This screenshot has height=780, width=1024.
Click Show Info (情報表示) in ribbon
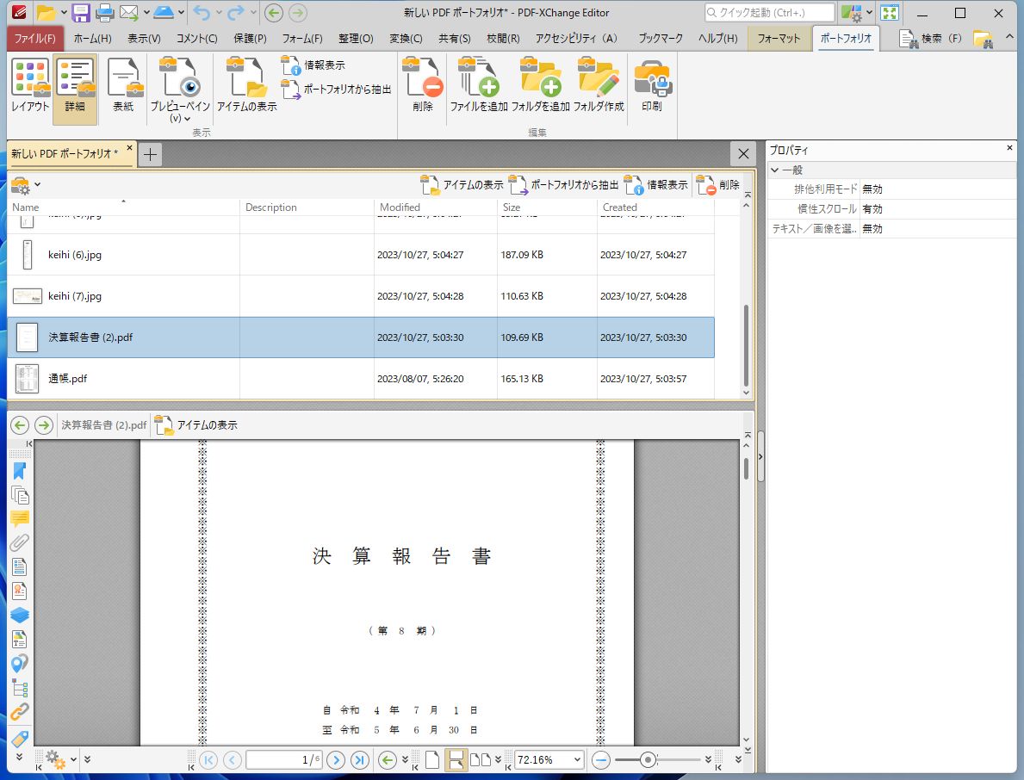coord(313,65)
